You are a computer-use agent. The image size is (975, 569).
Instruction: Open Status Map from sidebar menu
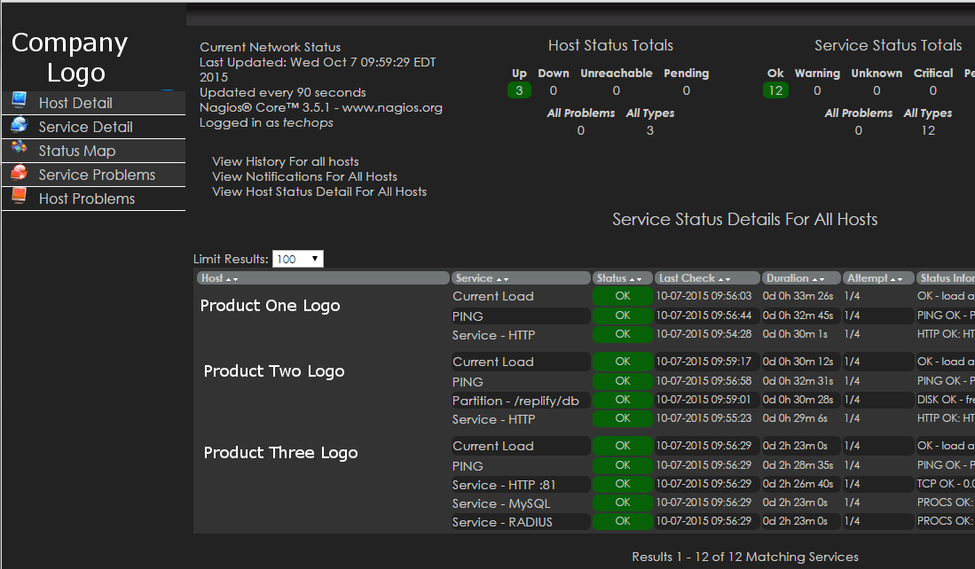pyautogui.click(x=76, y=151)
